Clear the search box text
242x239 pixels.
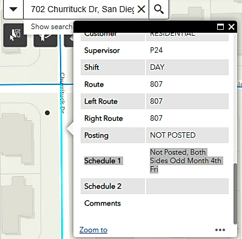click(141, 9)
